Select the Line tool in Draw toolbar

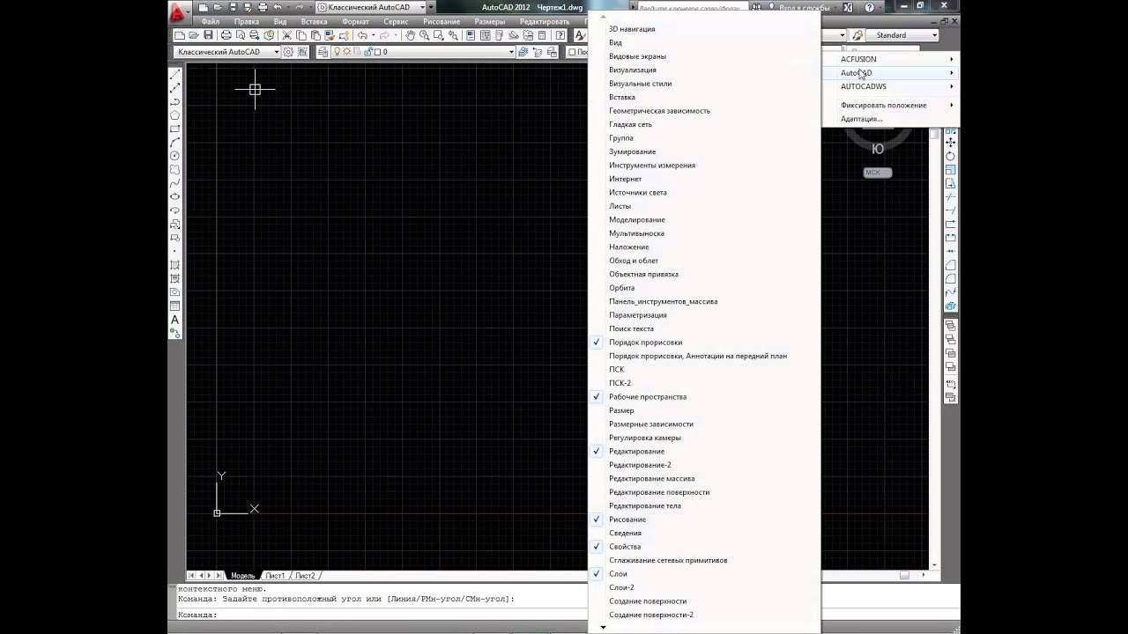tap(174, 74)
